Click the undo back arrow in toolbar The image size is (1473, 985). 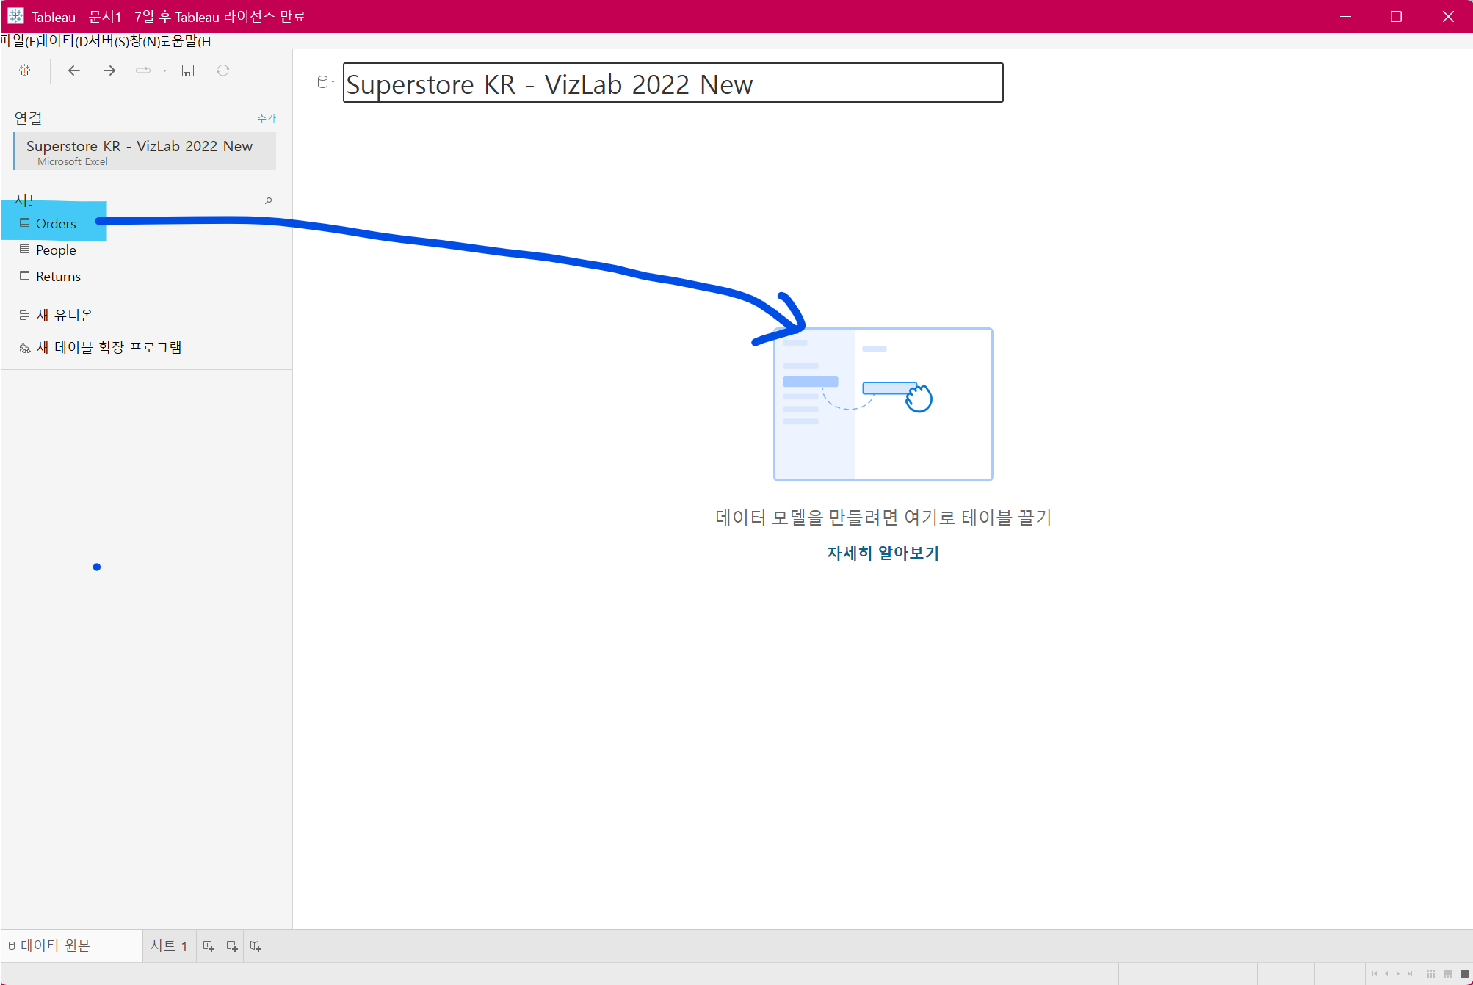[x=74, y=70]
